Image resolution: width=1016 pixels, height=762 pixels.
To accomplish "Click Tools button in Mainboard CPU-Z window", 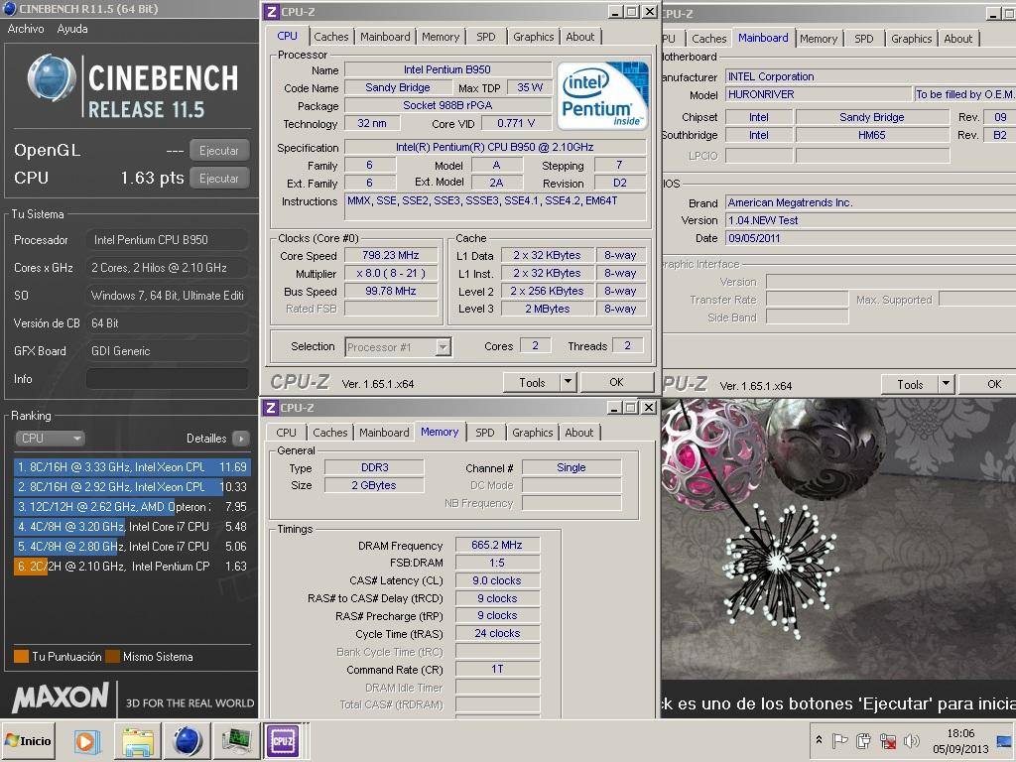I will 910,385.
